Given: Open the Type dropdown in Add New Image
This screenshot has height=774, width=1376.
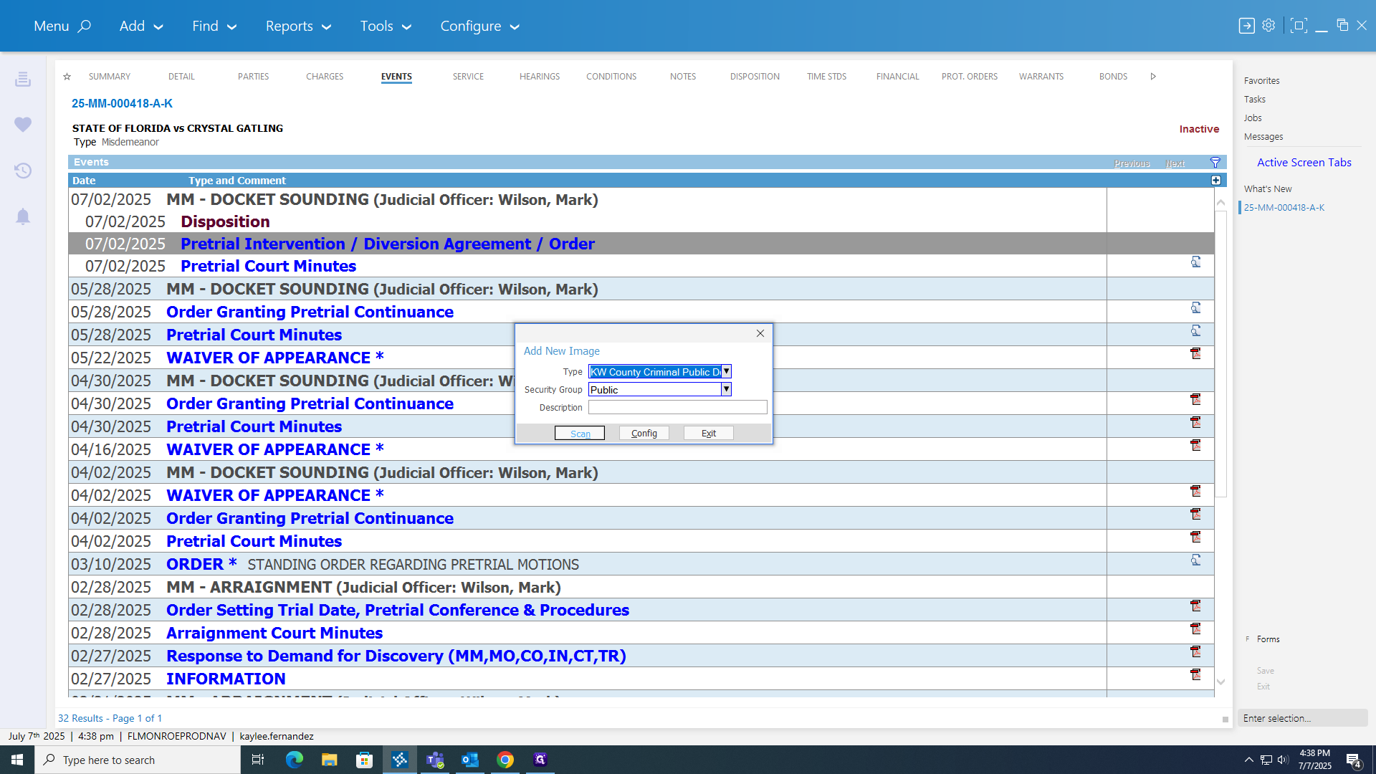Looking at the screenshot, I should [x=726, y=371].
